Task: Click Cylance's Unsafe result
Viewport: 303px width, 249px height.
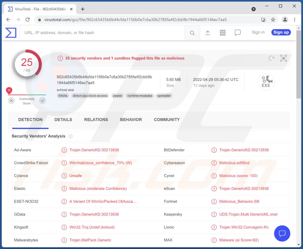Action: pos(76,176)
